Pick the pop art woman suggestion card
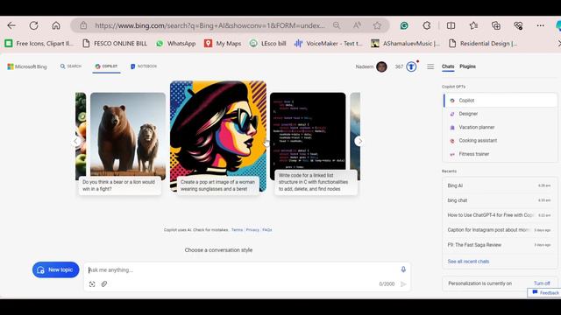 (x=218, y=137)
